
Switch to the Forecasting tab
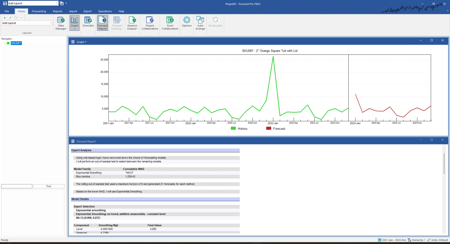coord(39,11)
